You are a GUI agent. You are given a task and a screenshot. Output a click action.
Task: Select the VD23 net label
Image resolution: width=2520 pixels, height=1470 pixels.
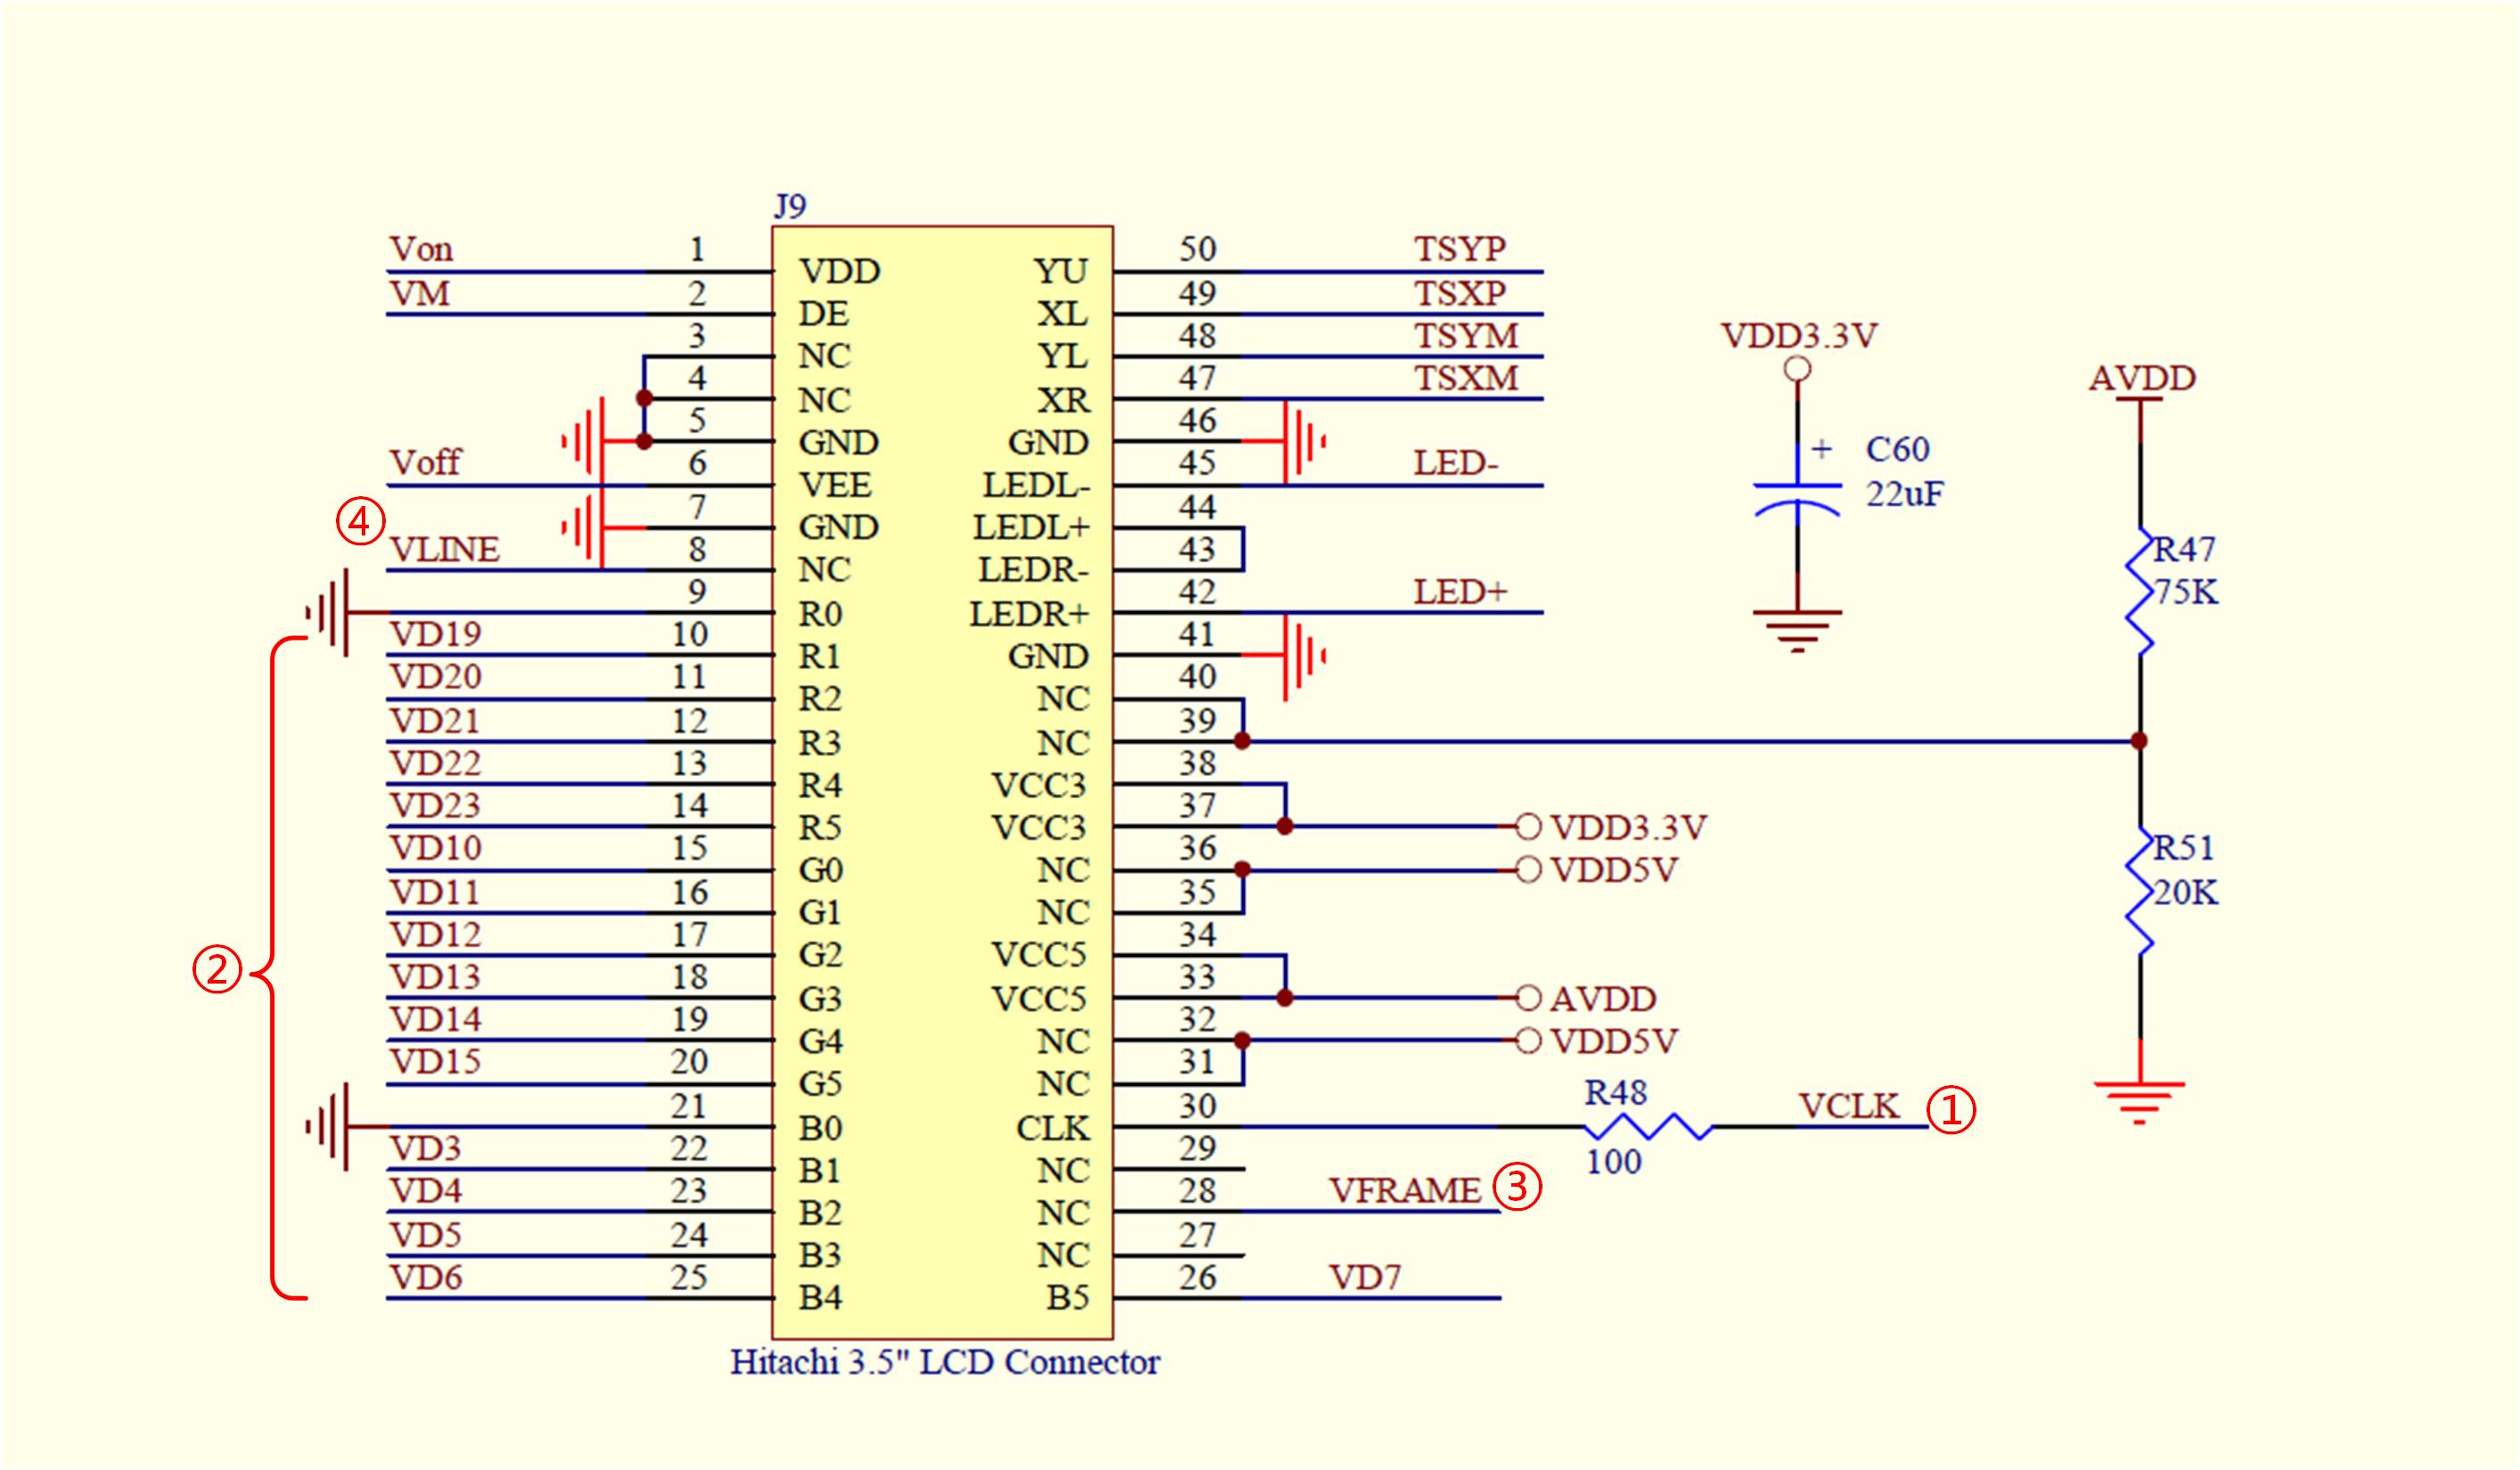click(436, 805)
